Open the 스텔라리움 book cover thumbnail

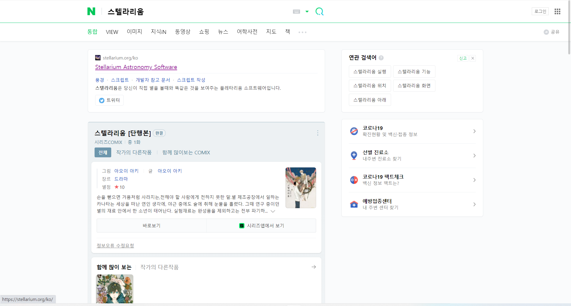301,188
